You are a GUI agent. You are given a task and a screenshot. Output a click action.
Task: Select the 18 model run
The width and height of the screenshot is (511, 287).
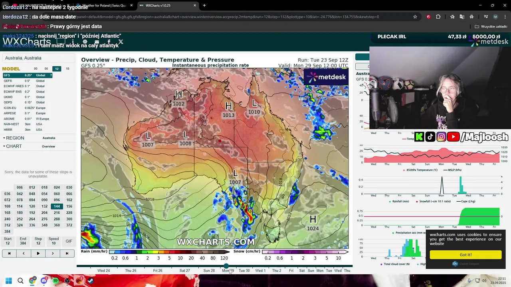[x=67, y=69]
